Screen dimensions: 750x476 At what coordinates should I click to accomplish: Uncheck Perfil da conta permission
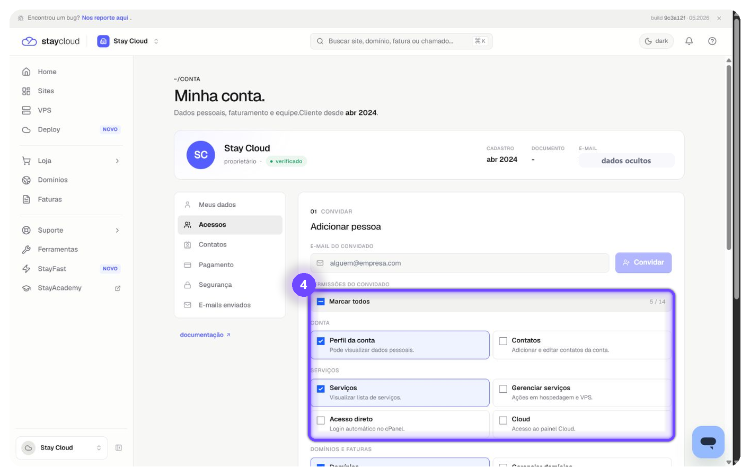tap(321, 341)
